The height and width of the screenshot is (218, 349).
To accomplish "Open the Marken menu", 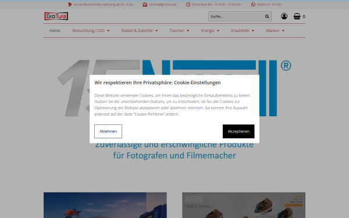I will 272,30.
